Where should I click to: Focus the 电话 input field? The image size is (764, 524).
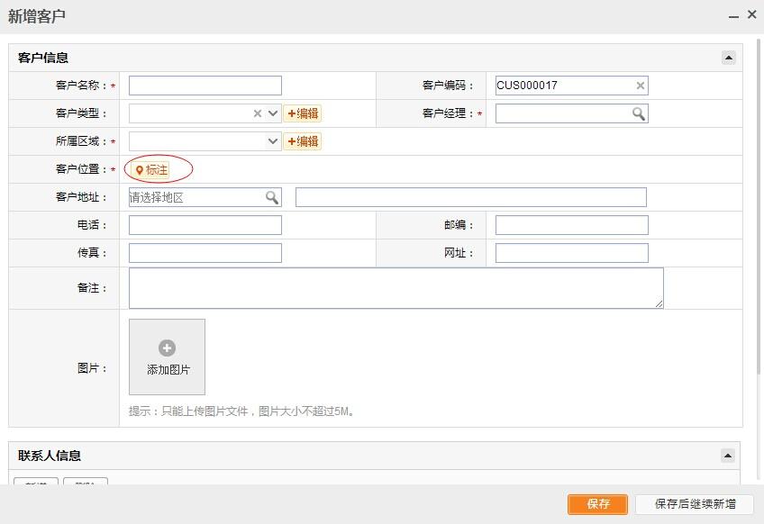[205, 225]
